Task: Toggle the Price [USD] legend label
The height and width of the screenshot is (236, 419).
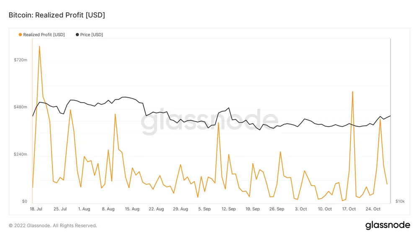Action: pyautogui.click(x=91, y=35)
